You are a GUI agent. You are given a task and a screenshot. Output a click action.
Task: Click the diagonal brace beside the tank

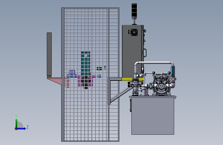tap(121, 95)
